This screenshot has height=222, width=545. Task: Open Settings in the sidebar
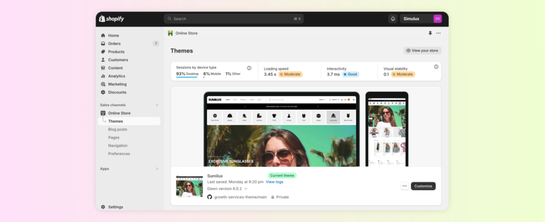coord(115,207)
